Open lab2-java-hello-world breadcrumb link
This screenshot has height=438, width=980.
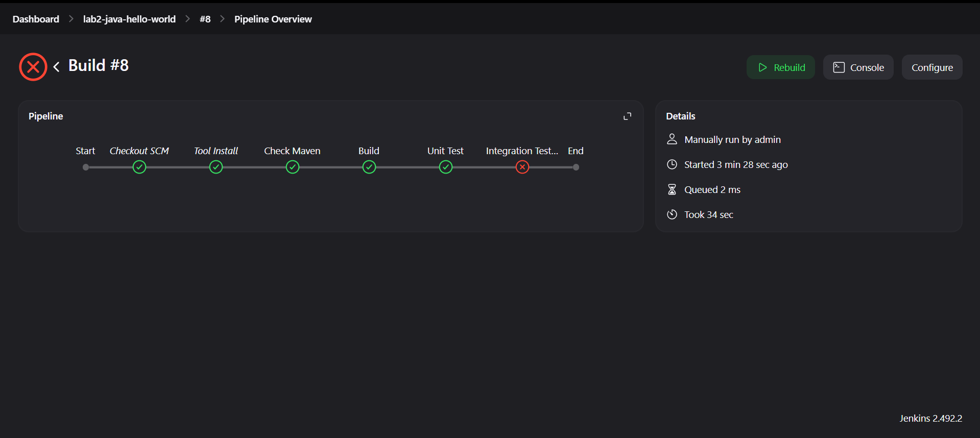pos(129,19)
